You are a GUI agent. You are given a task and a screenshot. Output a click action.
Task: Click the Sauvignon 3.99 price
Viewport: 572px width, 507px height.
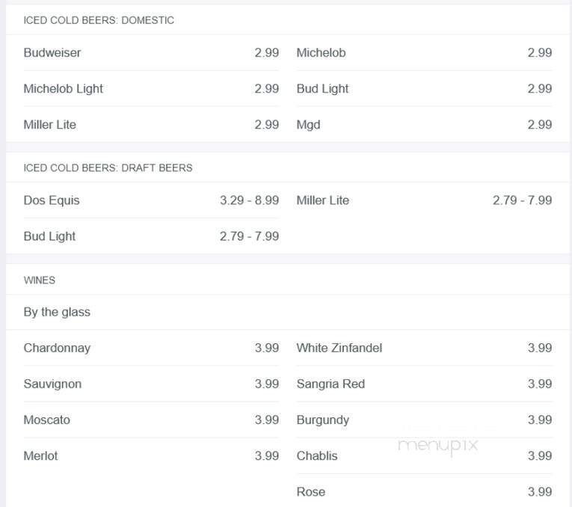[267, 384]
